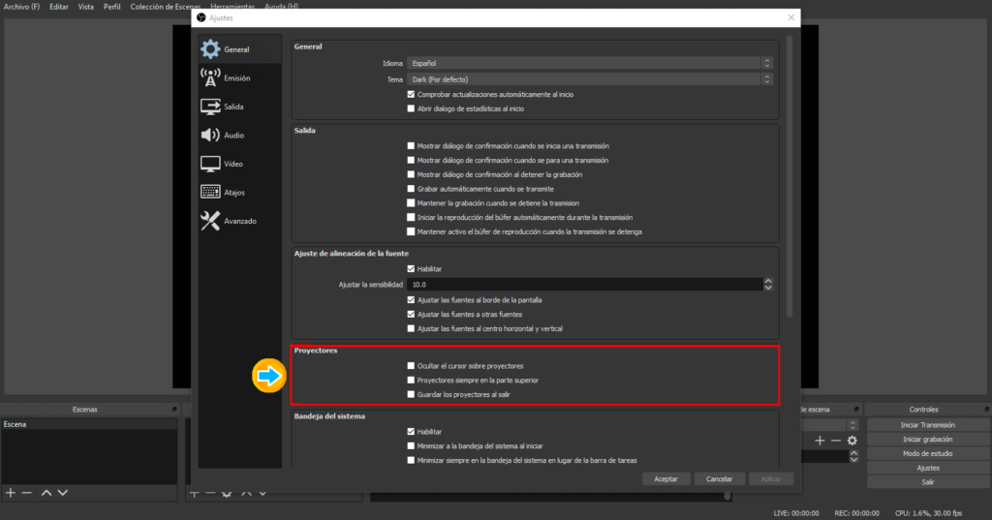
Task: Select the Atajos keyboard icon
Action: (210, 192)
